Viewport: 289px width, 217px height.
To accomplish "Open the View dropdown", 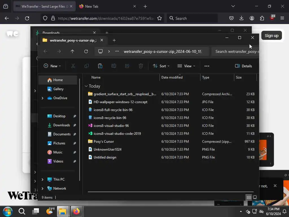I will 186,66.
